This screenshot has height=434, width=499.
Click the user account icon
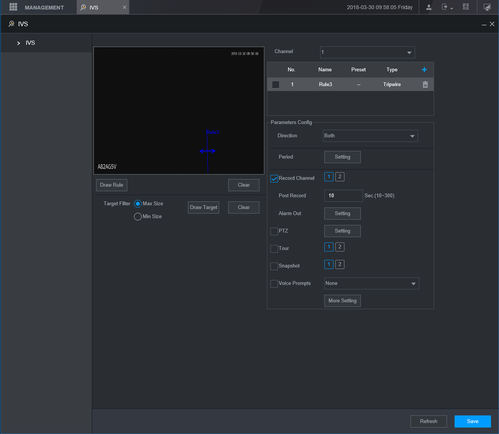pyautogui.click(x=429, y=7)
